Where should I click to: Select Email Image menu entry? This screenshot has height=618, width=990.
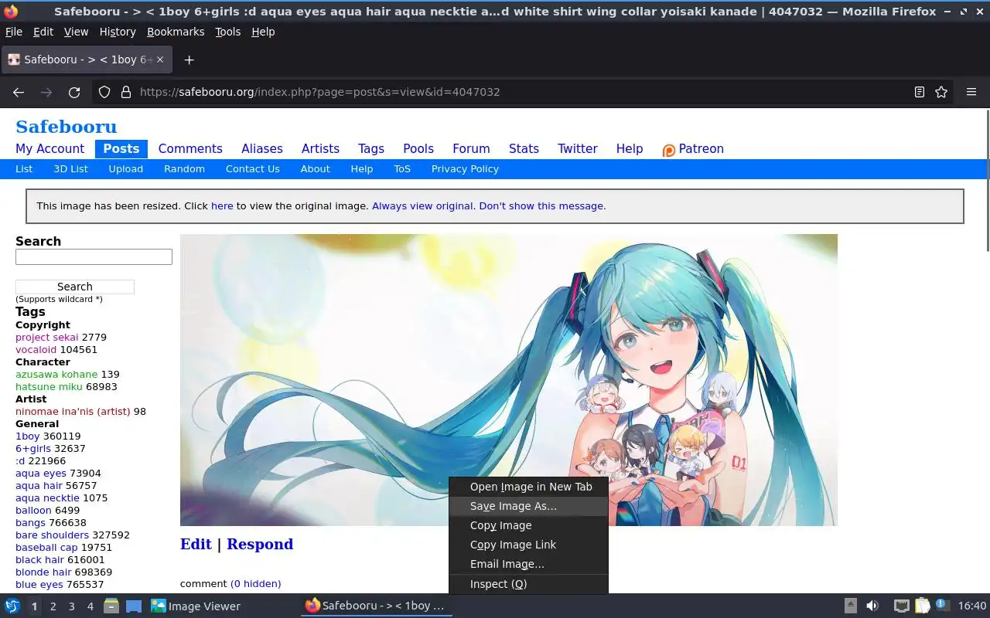click(528, 564)
